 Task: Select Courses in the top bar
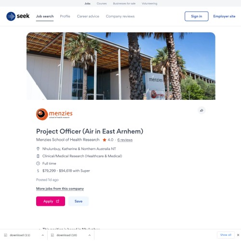coord(102,3)
